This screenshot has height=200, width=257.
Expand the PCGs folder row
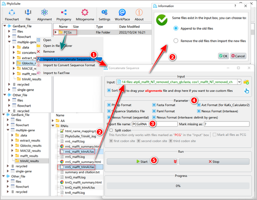pos(56,32)
